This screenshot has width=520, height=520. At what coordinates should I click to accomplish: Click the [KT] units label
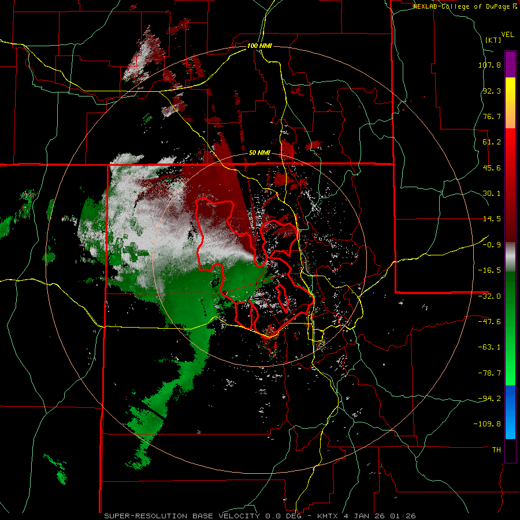(x=493, y=40)
